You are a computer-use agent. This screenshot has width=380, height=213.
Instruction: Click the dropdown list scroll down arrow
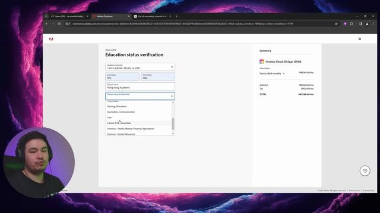pyautogui.click(x=173, y=134)
